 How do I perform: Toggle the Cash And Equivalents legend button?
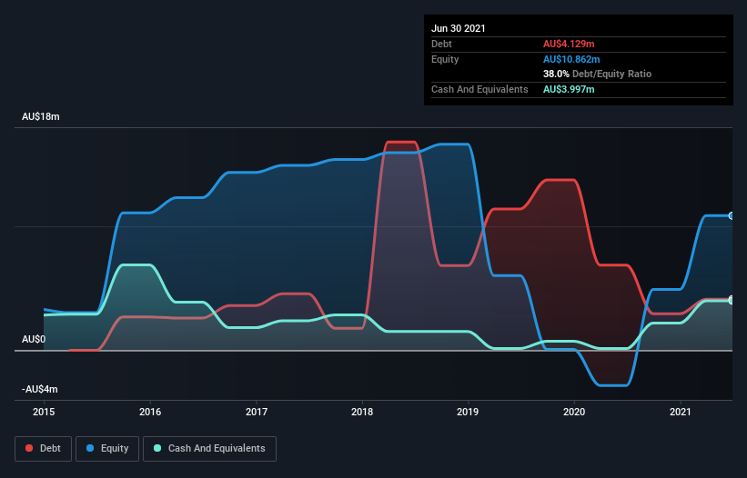coord(209,449)
